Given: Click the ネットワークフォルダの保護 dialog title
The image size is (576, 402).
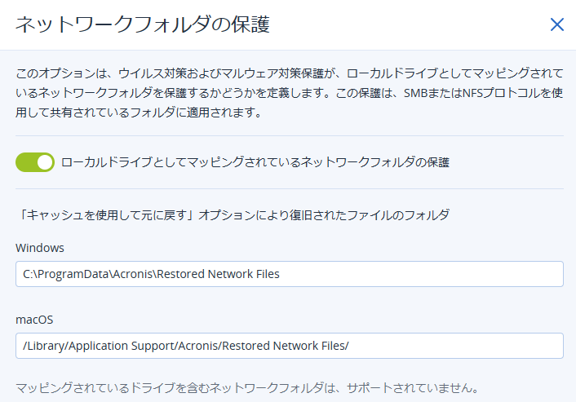Looking at the screenshot, I should 143,24.
